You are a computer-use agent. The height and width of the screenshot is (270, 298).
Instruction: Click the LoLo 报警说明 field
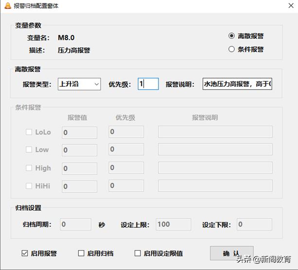click(x=215, y=132)
